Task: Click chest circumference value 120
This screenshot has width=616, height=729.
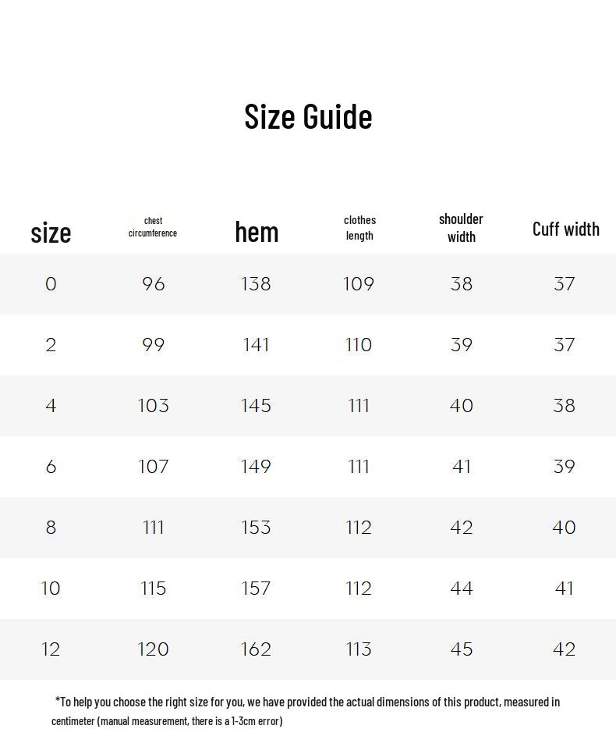Action: (154, 649)
